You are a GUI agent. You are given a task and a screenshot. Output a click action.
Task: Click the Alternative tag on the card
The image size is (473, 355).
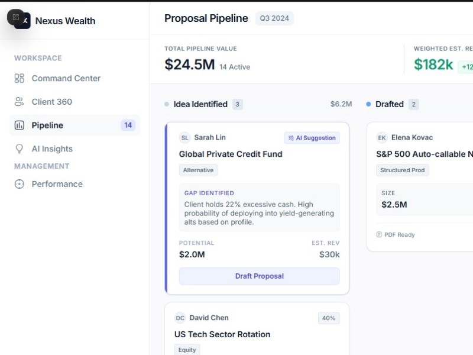[x=198, y=170]
